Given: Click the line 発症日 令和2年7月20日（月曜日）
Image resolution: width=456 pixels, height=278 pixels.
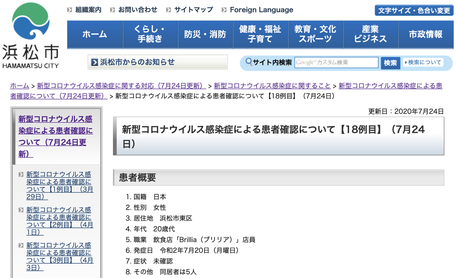Looking at the screenshot, I should (x=186, y=250).
